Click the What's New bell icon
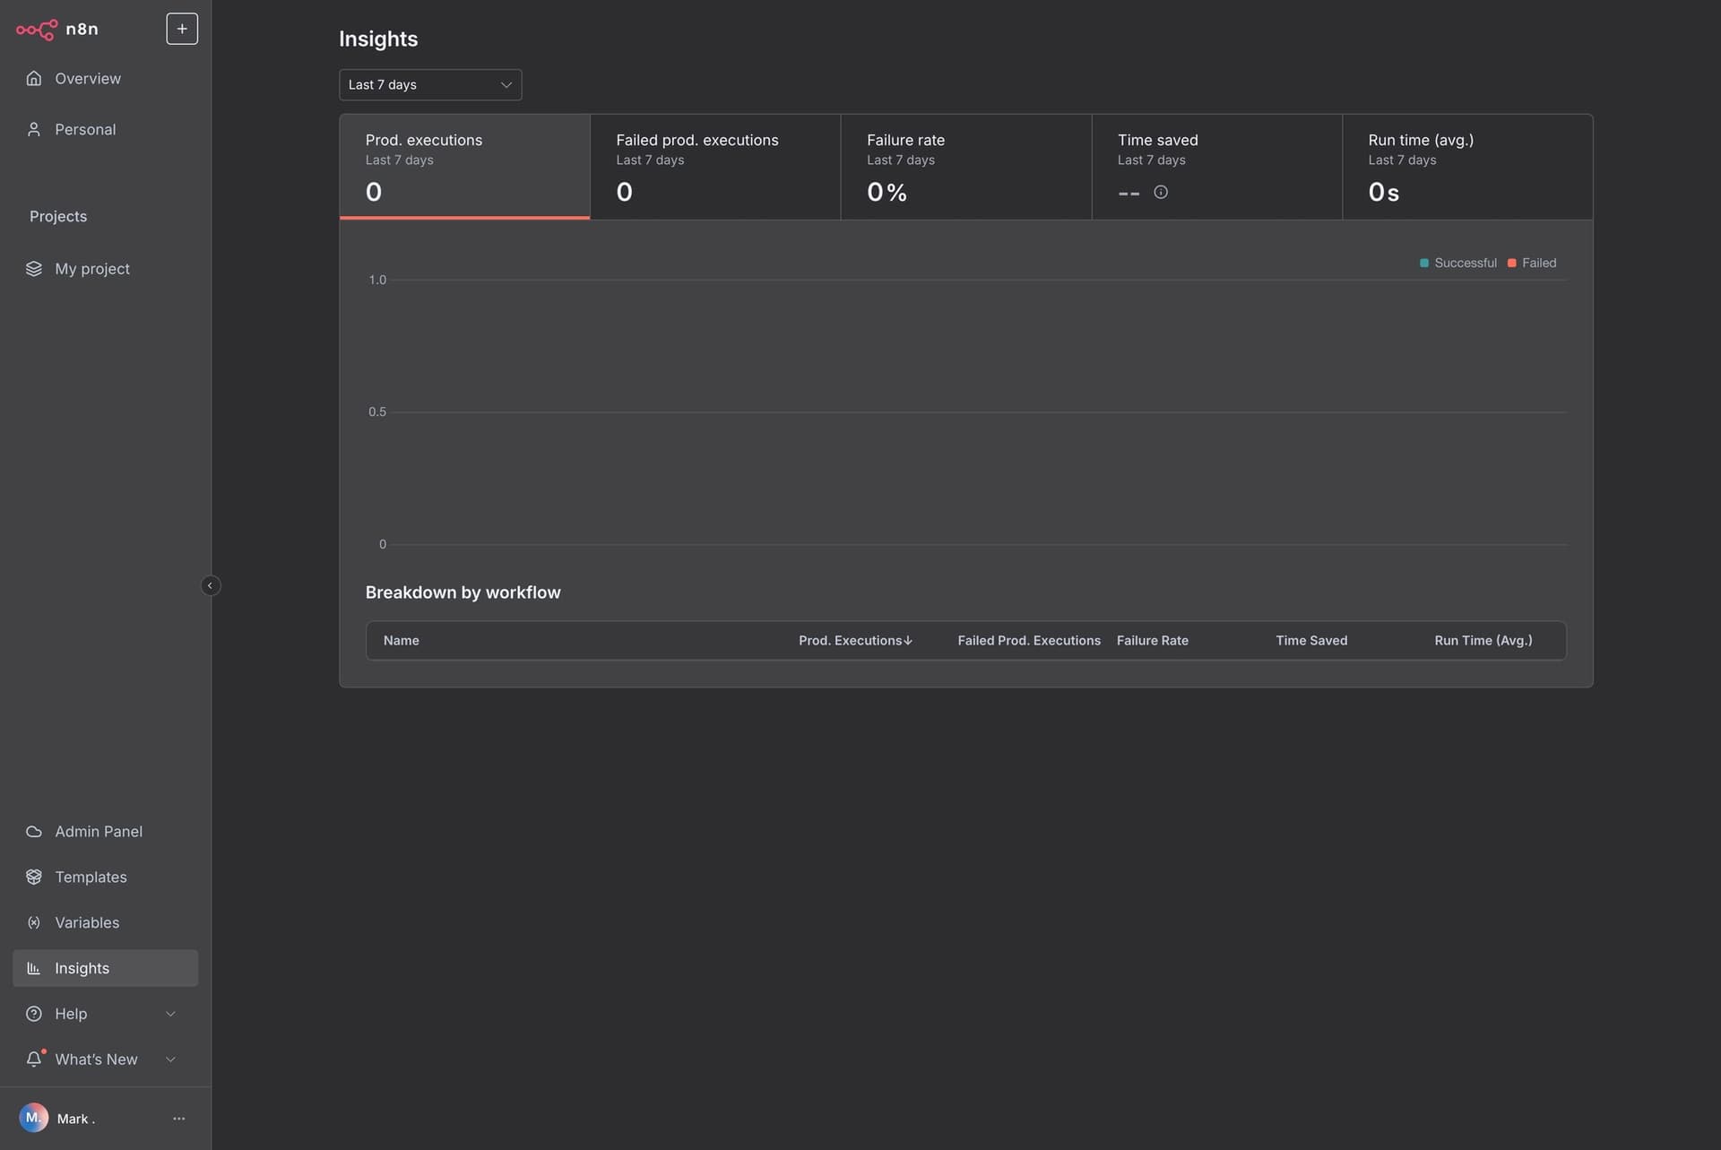This screenshot has width=1721, height=1150. coord(34,1059)
